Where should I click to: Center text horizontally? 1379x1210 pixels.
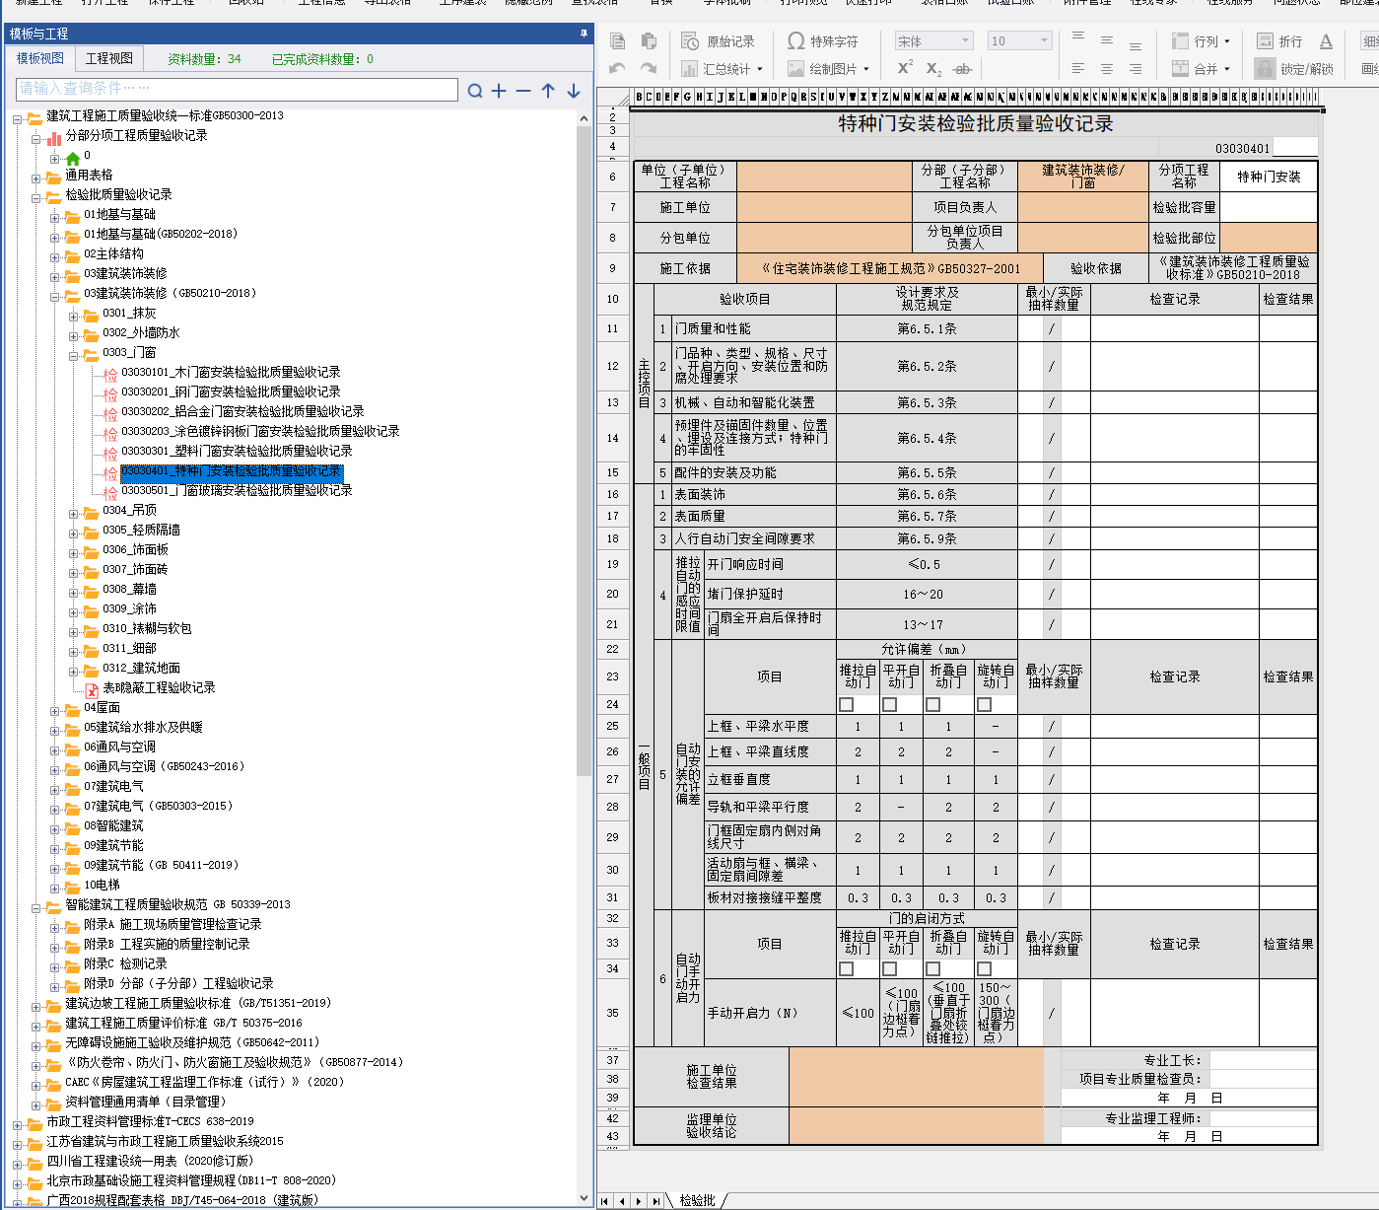1107,69
